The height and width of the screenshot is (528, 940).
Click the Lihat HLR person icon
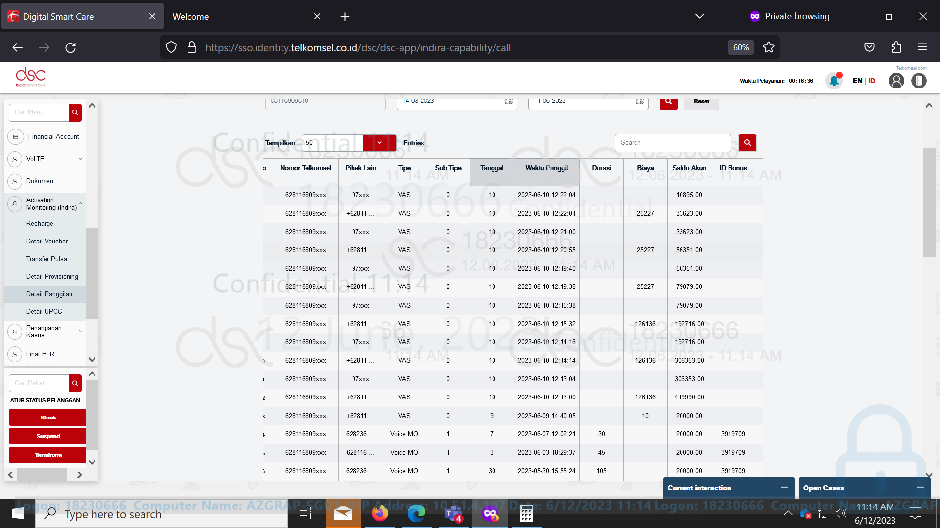click(x=15, y=354)
